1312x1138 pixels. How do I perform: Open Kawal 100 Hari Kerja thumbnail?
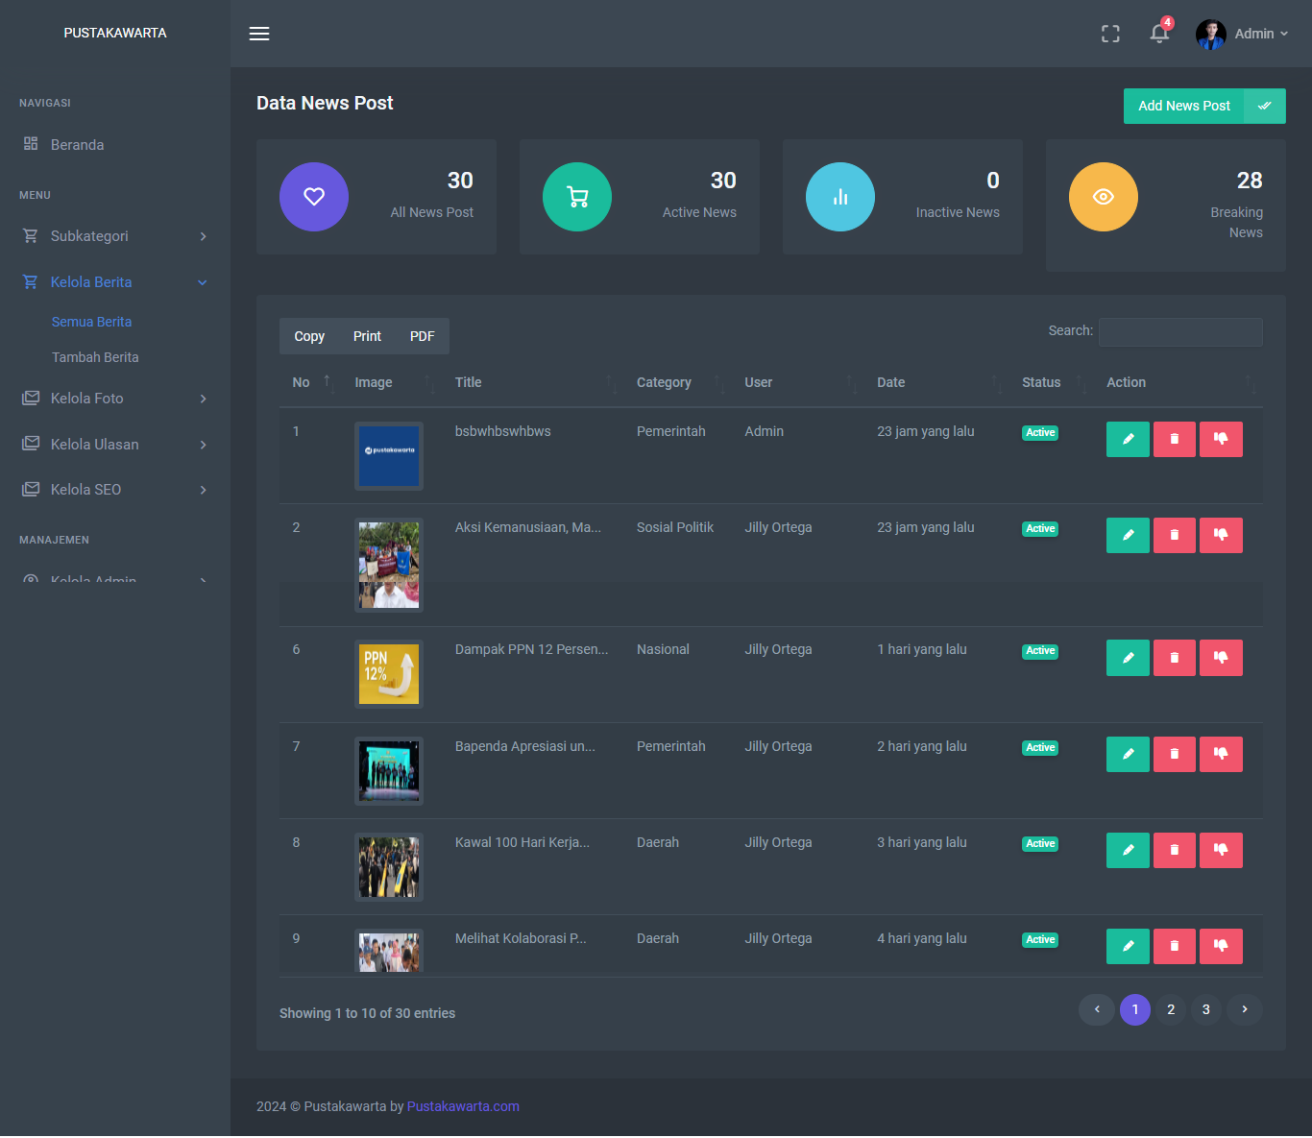[389, 867]
